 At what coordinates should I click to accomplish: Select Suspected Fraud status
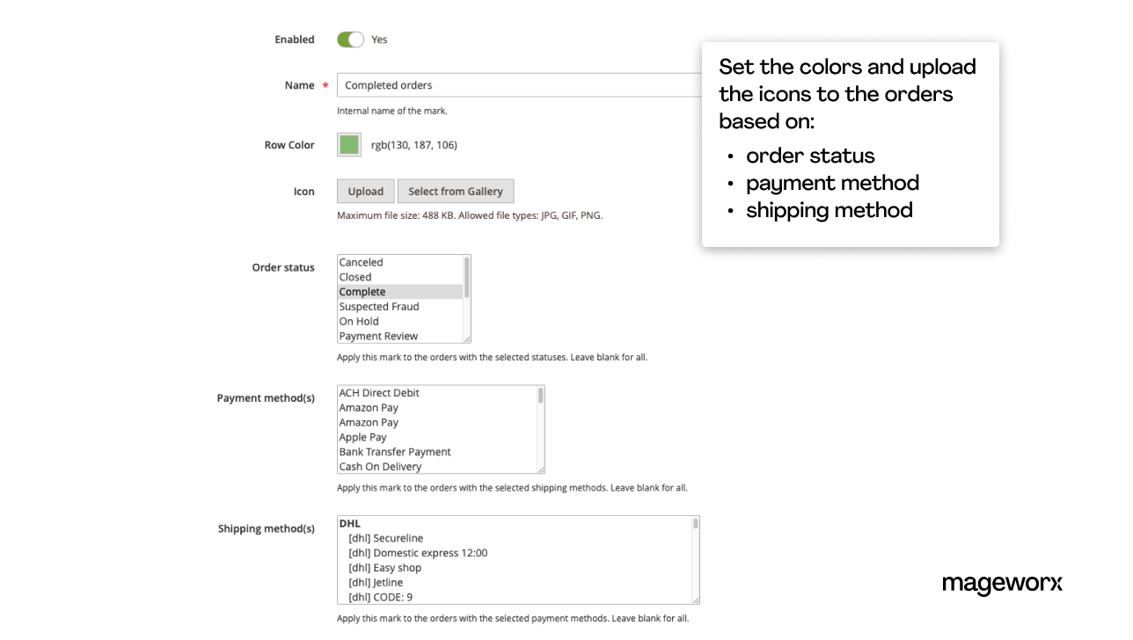[387, 306]
